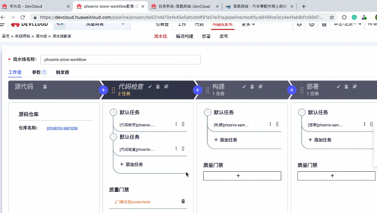Open a new browser tab
Viewport: 377px width, 213px height.
click(x=304, y=7)
